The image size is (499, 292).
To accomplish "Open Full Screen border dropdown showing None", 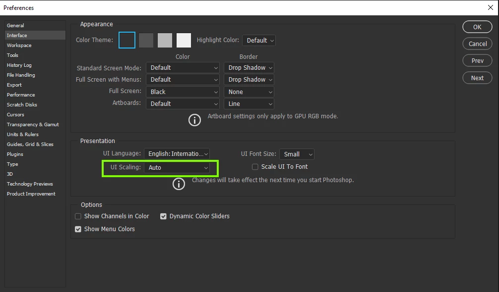I will (x=249, y=92).
